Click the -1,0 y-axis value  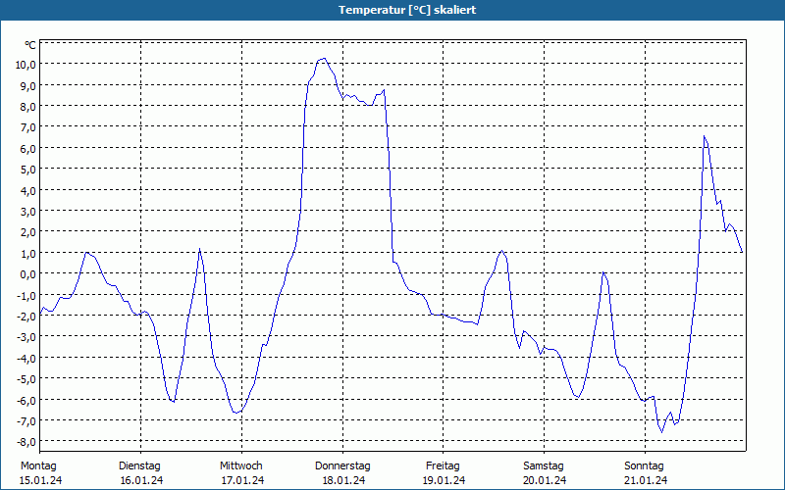(x=26, y=296)
